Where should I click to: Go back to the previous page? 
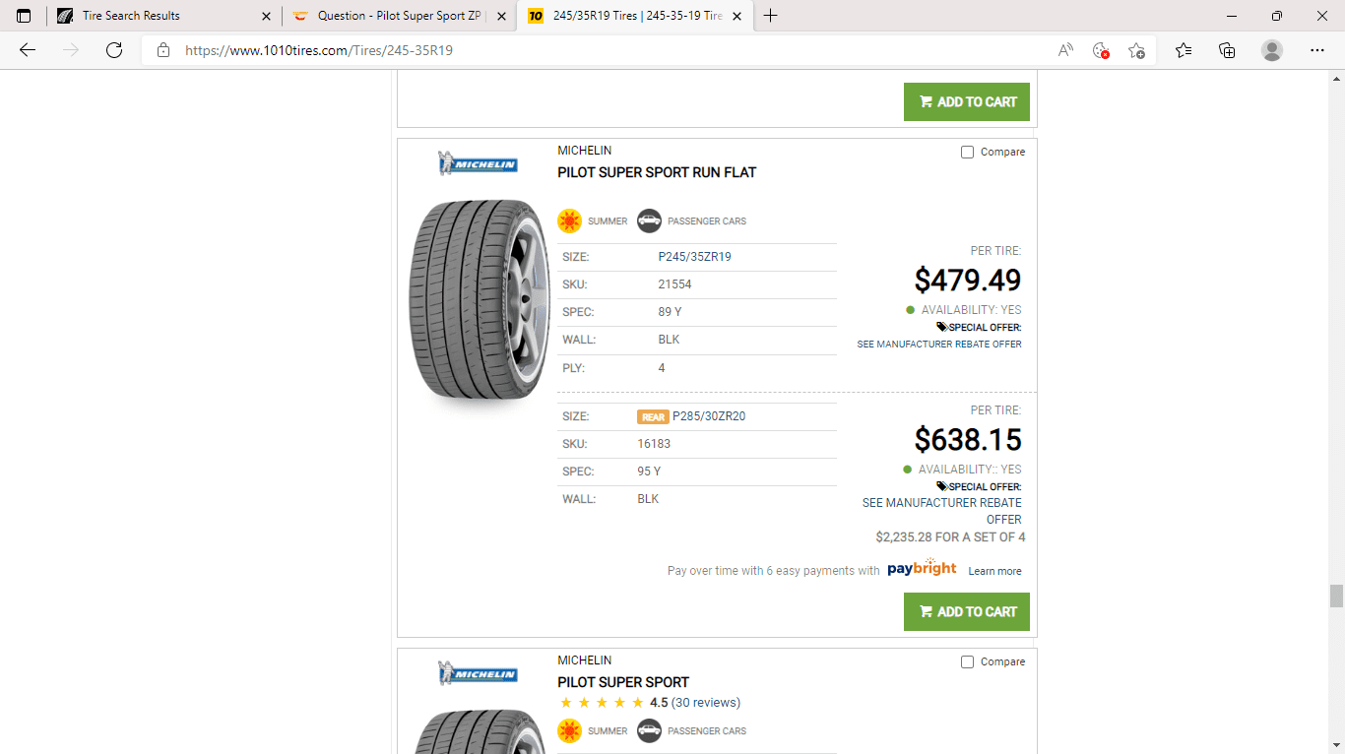tap(27, 50)
